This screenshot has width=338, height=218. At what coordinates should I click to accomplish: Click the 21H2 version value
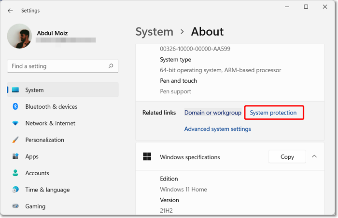(x=166, y=210)
